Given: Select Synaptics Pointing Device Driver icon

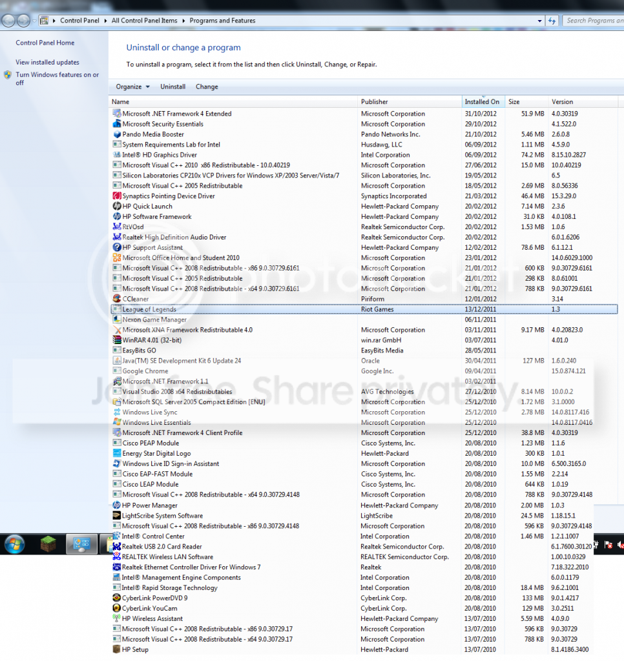Looking at the screenshot, I should [x=117, y=196].
